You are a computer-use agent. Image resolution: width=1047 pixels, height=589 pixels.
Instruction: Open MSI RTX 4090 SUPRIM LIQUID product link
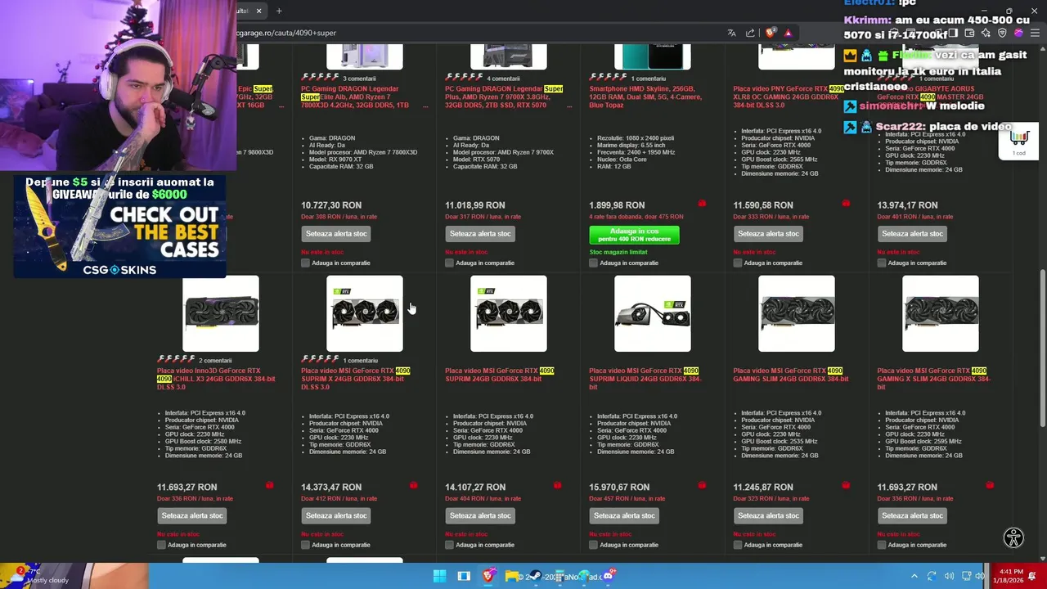[x=645, y=379]
